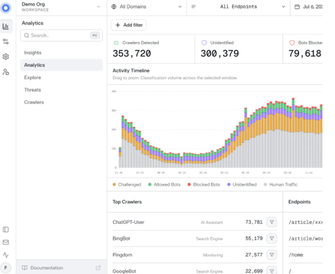335x274 pixels.
Task: Click the ChatGPT-User crawler row name
Action: coord(128,222)
